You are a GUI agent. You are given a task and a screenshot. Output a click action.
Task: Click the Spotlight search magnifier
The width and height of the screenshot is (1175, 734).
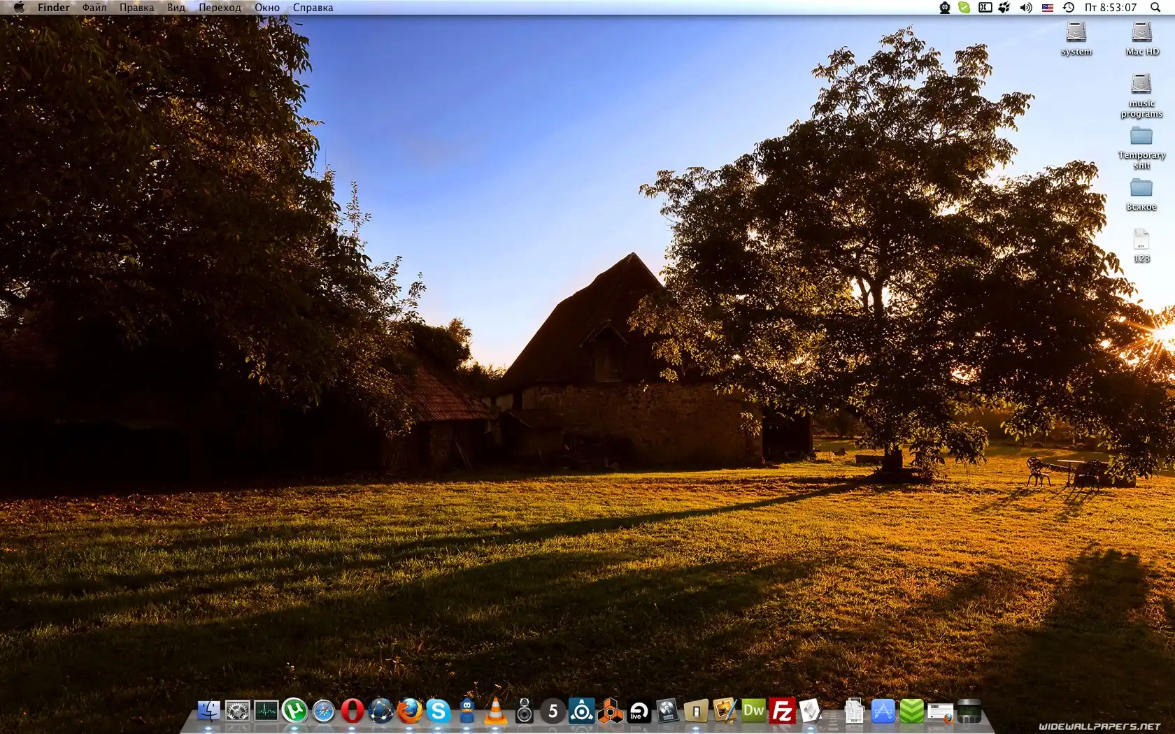(1155, 8)
